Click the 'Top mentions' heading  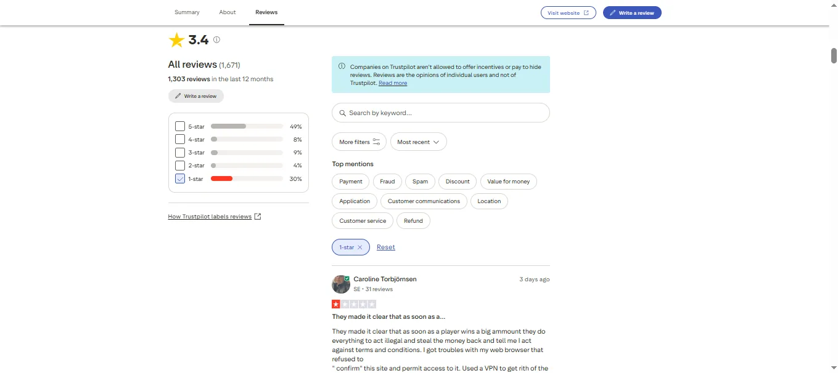pyautogui.click(x=353, y=164)
